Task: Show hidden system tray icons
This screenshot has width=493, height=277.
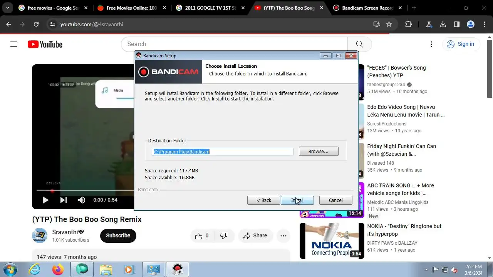Action: 426,270
